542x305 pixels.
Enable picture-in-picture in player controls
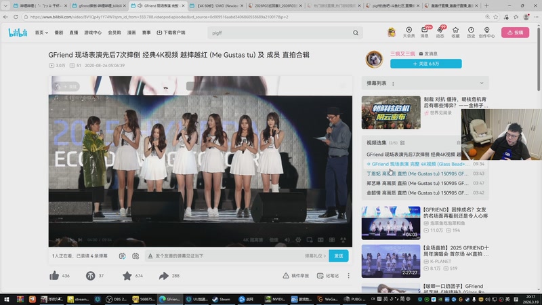(x=310, y=240)
